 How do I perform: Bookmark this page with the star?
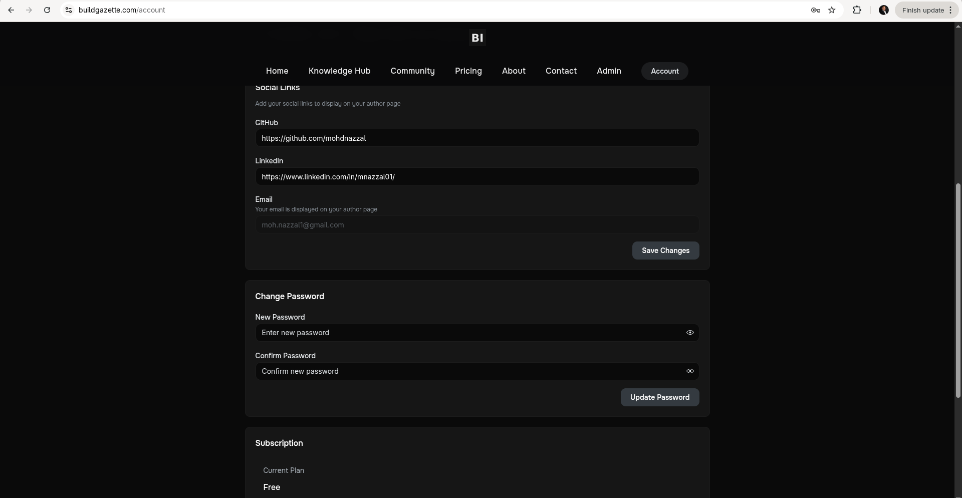click(x=832, y=10)
